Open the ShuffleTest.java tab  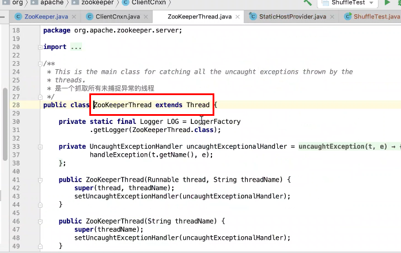tap(376, 17)
